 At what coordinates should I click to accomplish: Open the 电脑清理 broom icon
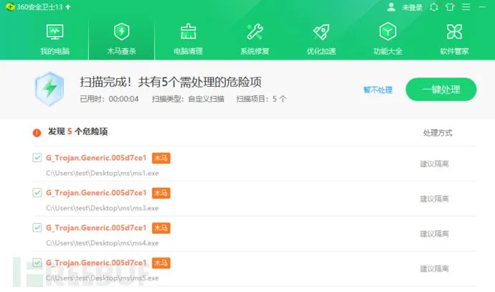pyautogui.click(x=188, y=32)
